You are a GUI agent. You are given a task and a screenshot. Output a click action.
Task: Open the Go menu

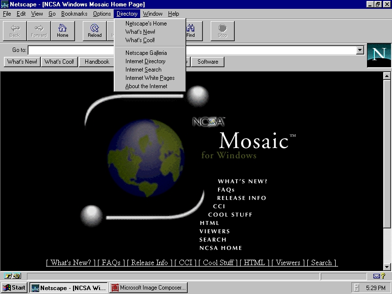(52, 14)
